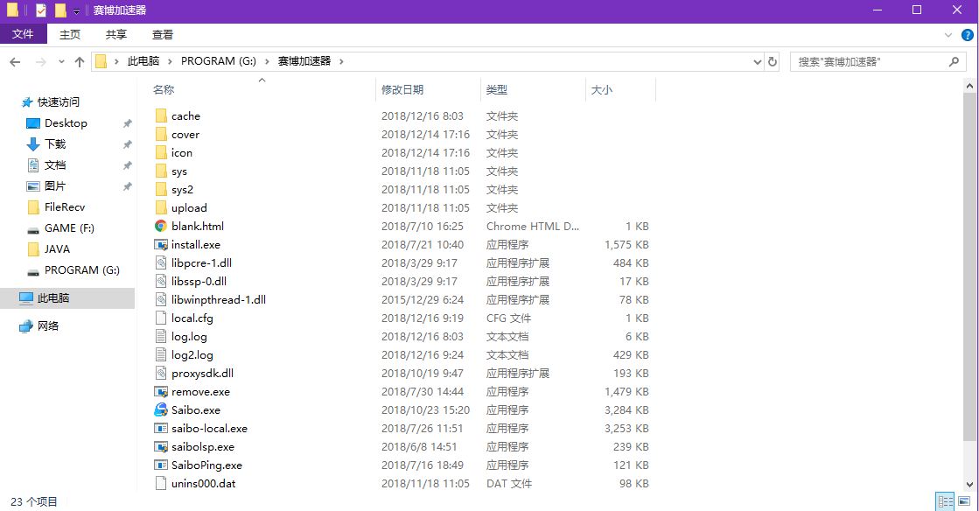Click the scrollbar up arrow
Viewport: 979px width, 511px height.
[x=969, y=86]
